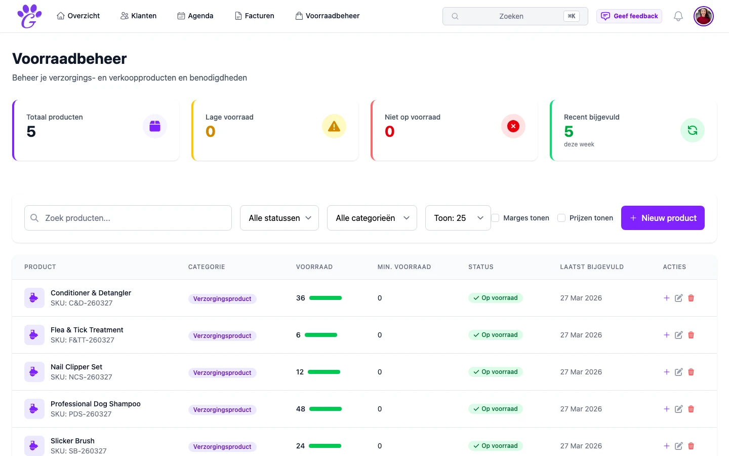
Task: Enable the Prijzen tonen checkbox
Action: click(x=561, y=218)
